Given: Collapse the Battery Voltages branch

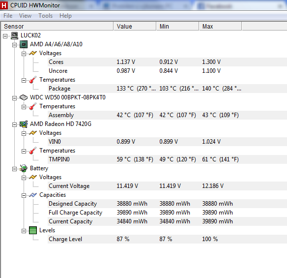Looking at the screenshot, I should [x=24, y=178].
